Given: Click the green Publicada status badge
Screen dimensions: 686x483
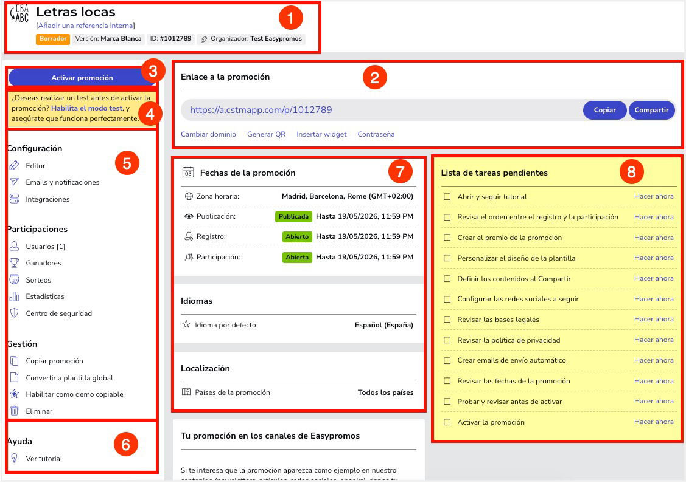Looking at the screenshot, I should point(293,217).
